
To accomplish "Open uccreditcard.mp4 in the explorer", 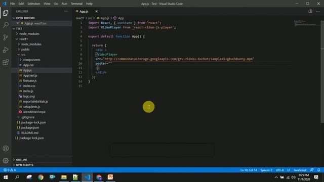I will click(34, 112).
